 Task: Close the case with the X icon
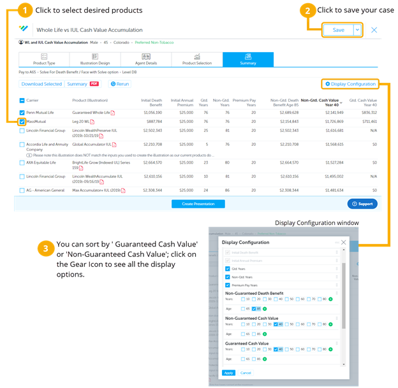click(x=374, y=30)
